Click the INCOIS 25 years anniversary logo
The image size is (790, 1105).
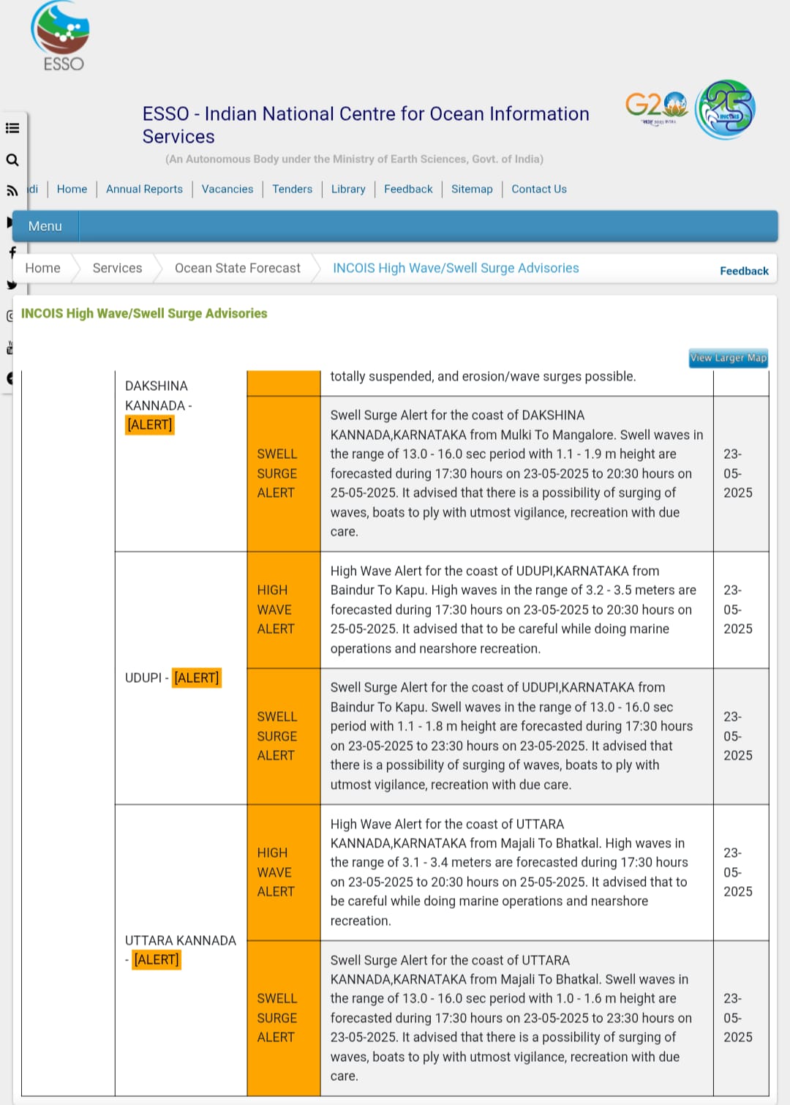(x=725, y=110)
